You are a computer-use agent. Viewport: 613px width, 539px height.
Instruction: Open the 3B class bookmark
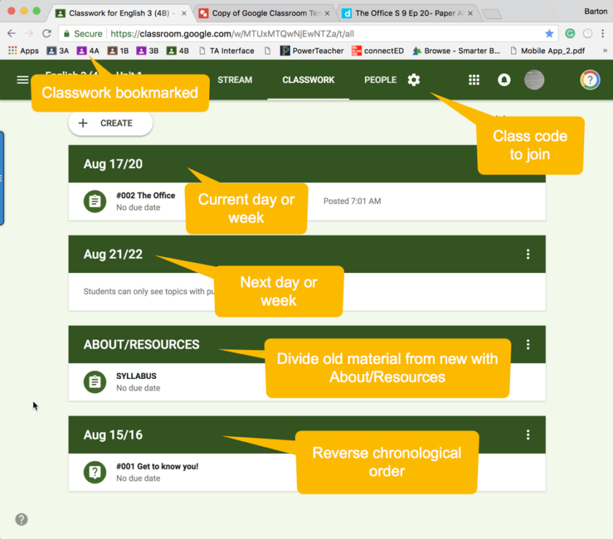(147, 50)
